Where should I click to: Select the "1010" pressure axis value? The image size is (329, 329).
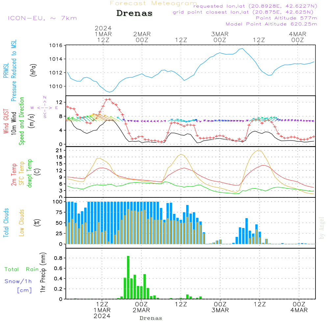[56, 86]
